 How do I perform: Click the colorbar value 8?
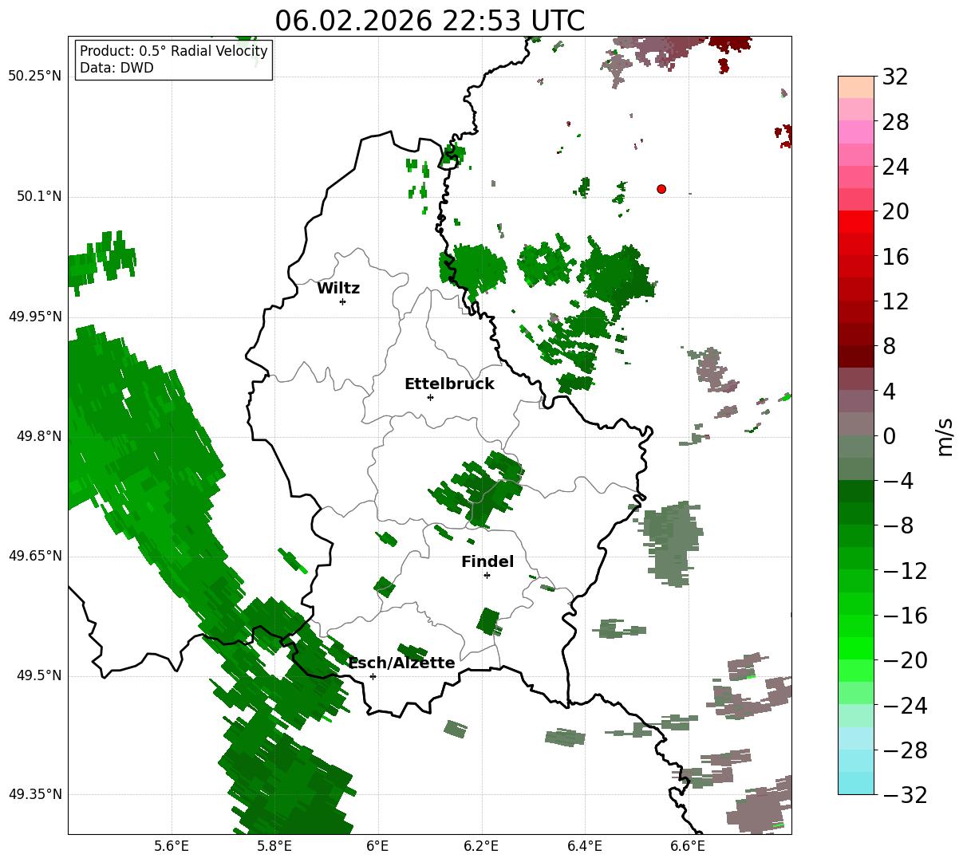pos(889,347)
